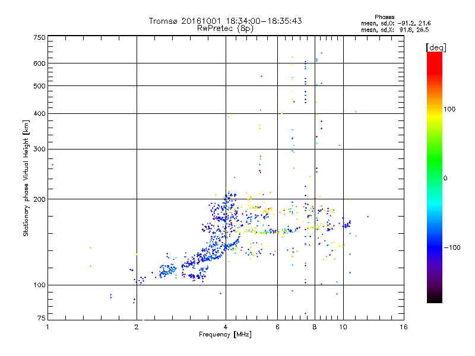Click x-axis label '6'
Screen dimensions: 475x356
[x=277, y=327]
